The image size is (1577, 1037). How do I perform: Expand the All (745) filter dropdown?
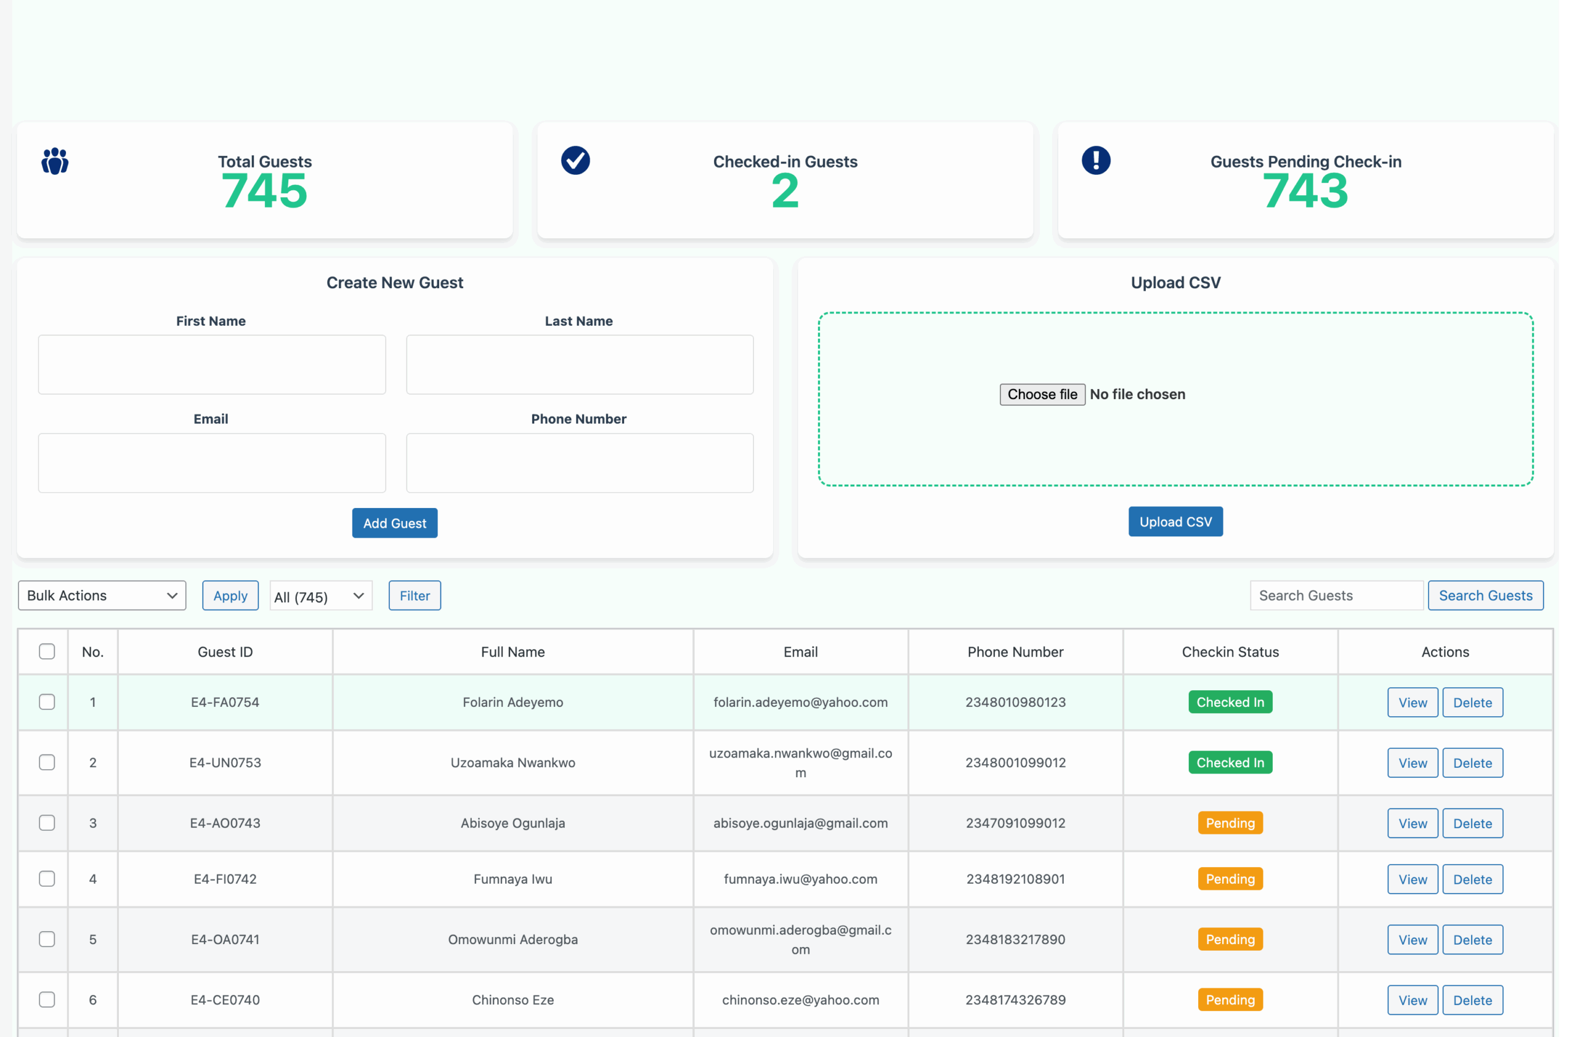tap(321, 596)
